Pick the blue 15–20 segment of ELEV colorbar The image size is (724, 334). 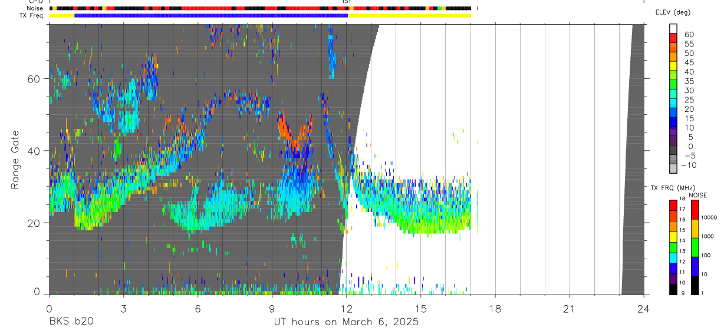pyautogui.click(x=673, y=112)
